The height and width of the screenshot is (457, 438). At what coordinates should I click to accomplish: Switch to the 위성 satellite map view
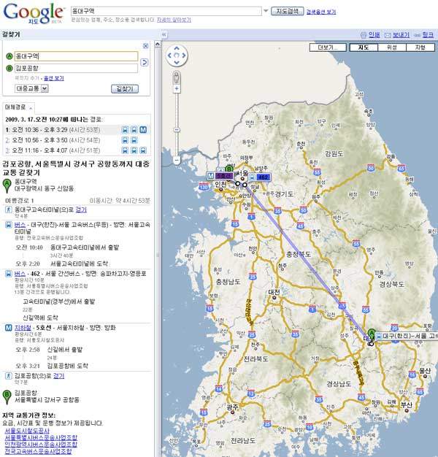pyautogui.click(x=391, y=47)
